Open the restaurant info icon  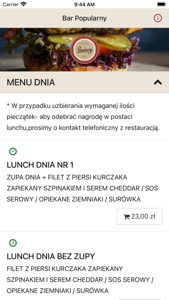pyautogui.click(x=158, y=18)
